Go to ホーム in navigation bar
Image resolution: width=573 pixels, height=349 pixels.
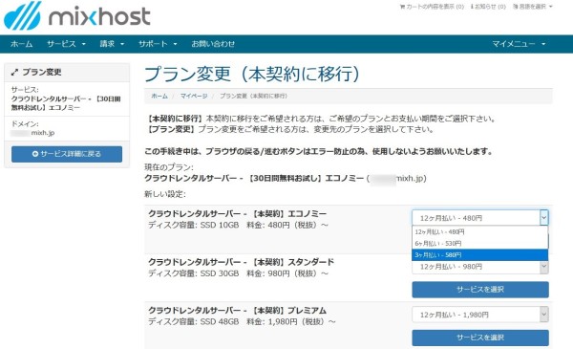pos(22,44)
